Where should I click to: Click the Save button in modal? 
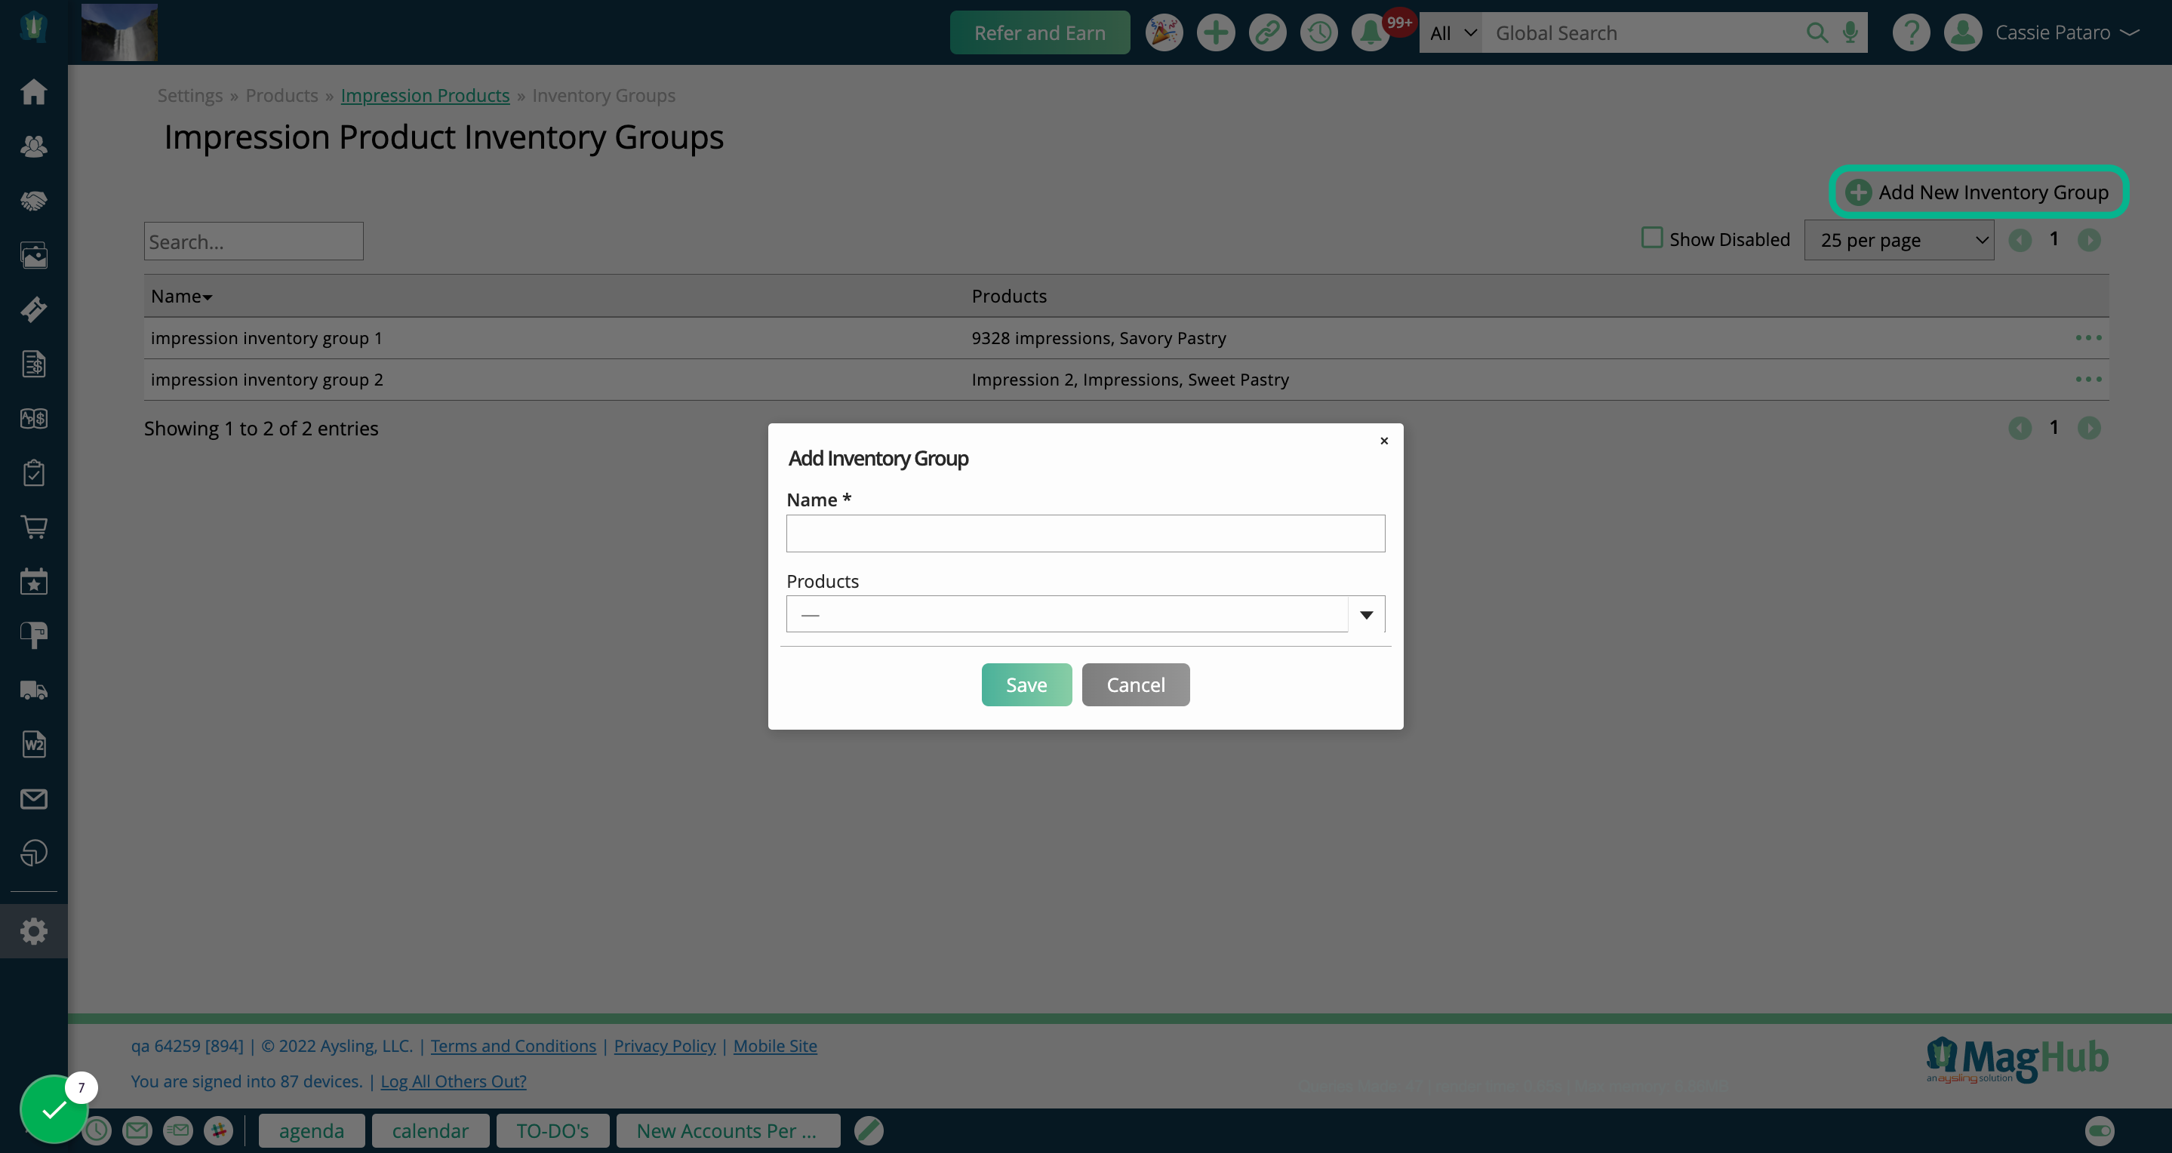[x=1026, y=684]
